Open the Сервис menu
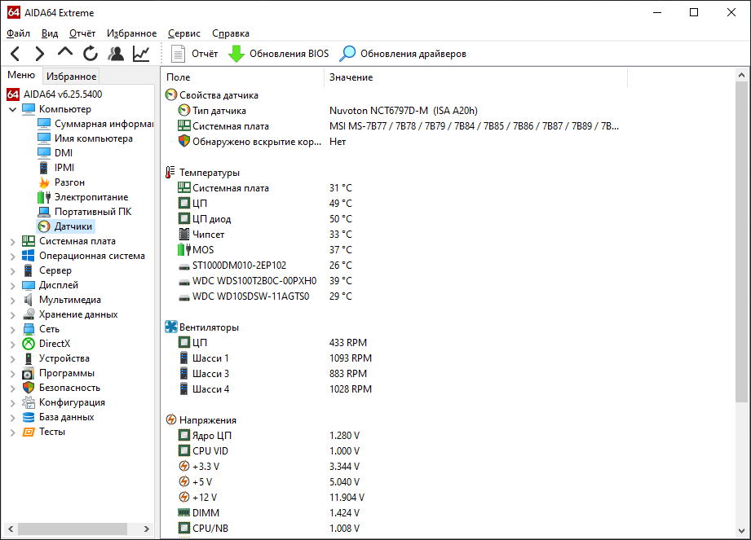The width and height of the screenshot is (751, 540). 184,33
